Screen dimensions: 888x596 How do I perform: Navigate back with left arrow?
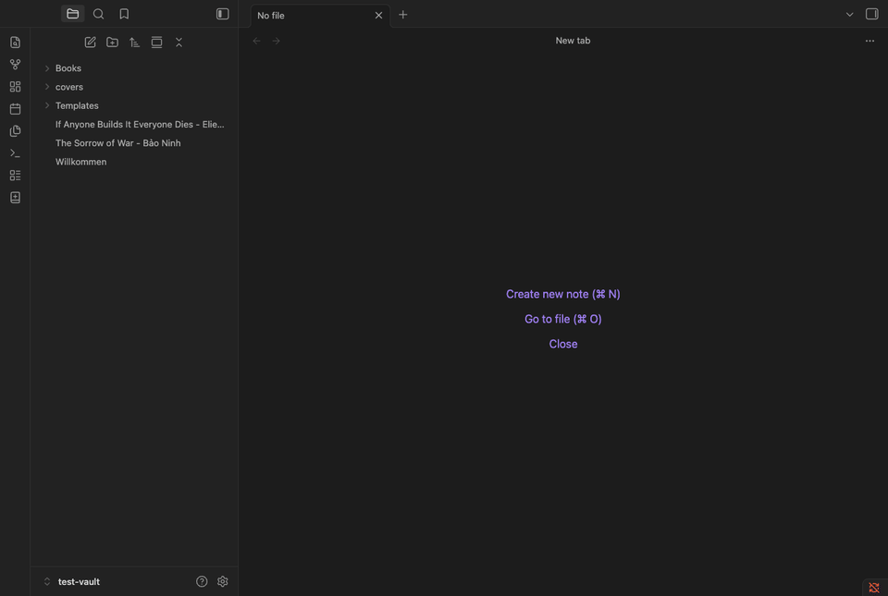coord(256,41)
